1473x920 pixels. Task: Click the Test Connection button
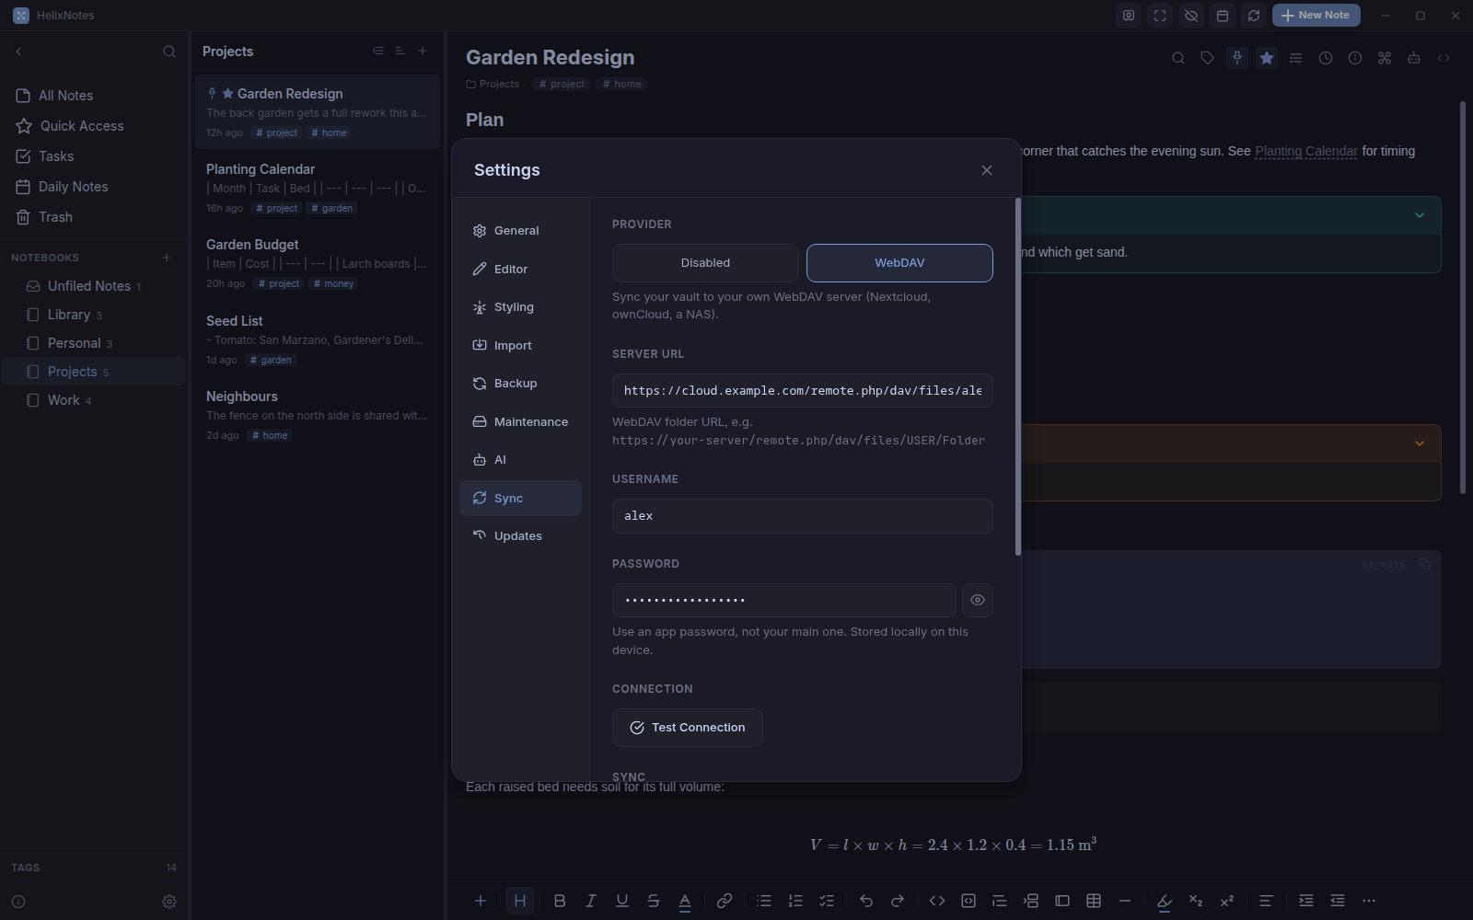point(688,728)
